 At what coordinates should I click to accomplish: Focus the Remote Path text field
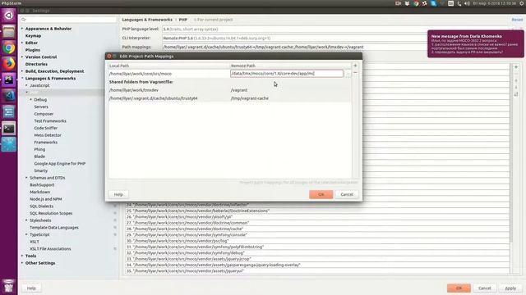pyautogui.click(x=287, y=74)
